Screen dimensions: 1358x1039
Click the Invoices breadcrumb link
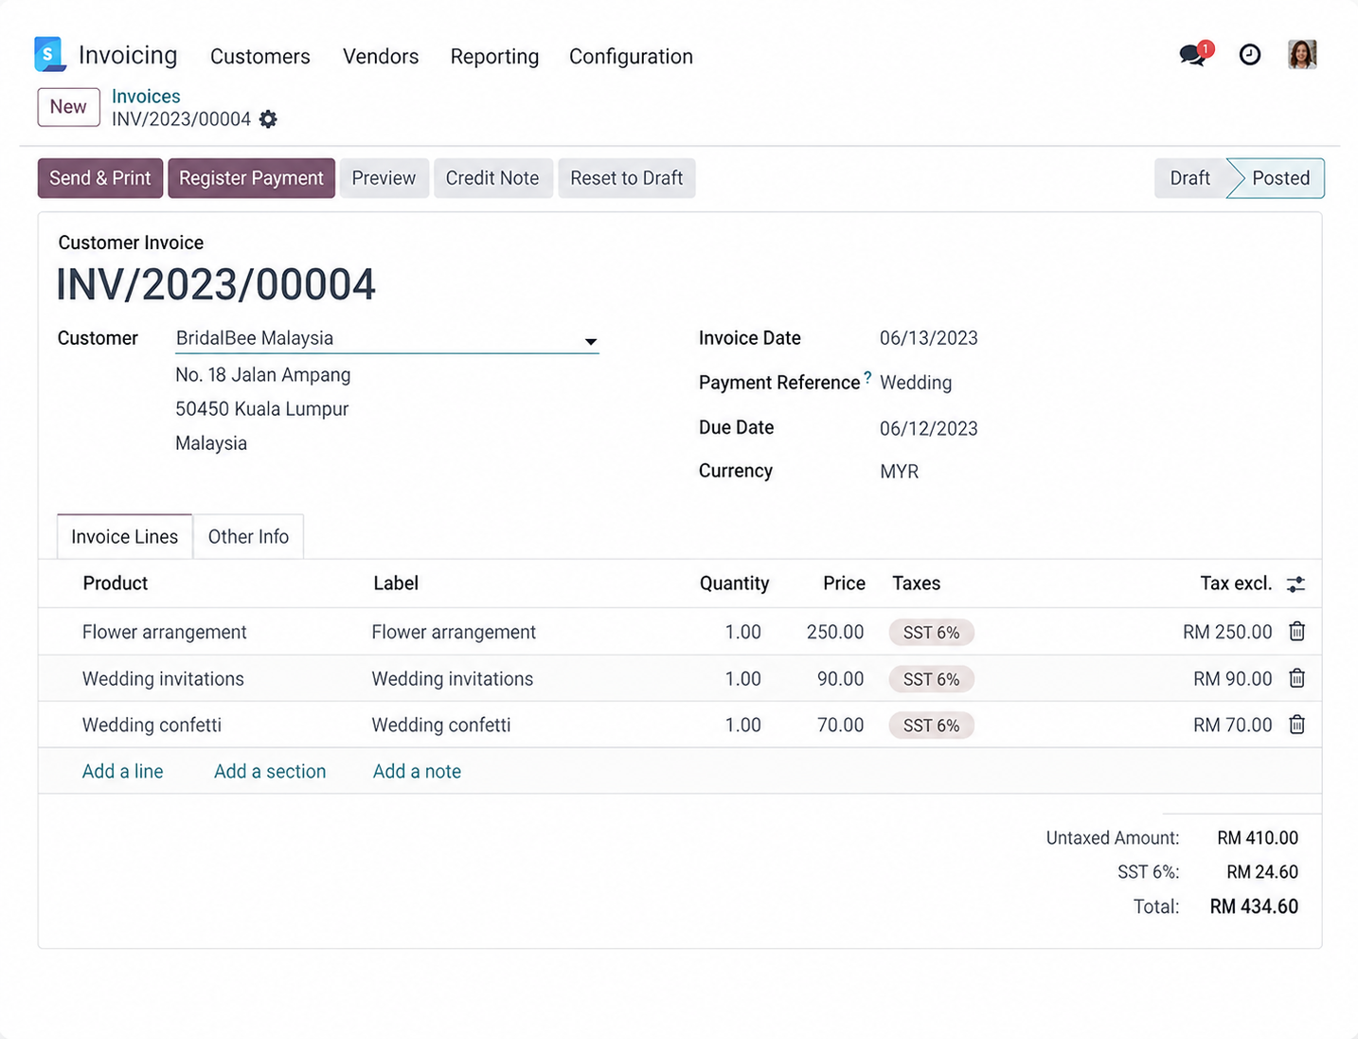[x=146, y=97]
